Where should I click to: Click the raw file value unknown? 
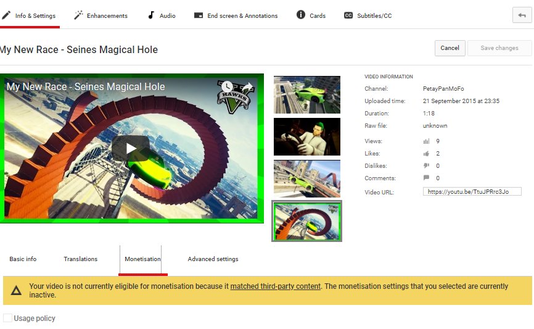point(435,125)
